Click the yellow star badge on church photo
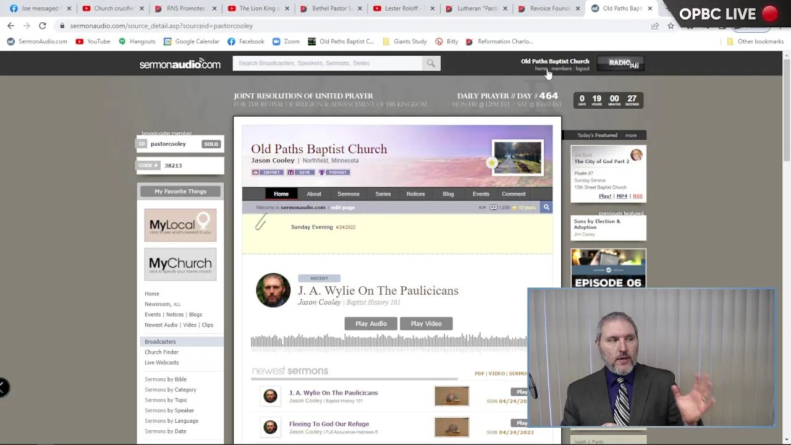 coord(491,163)
